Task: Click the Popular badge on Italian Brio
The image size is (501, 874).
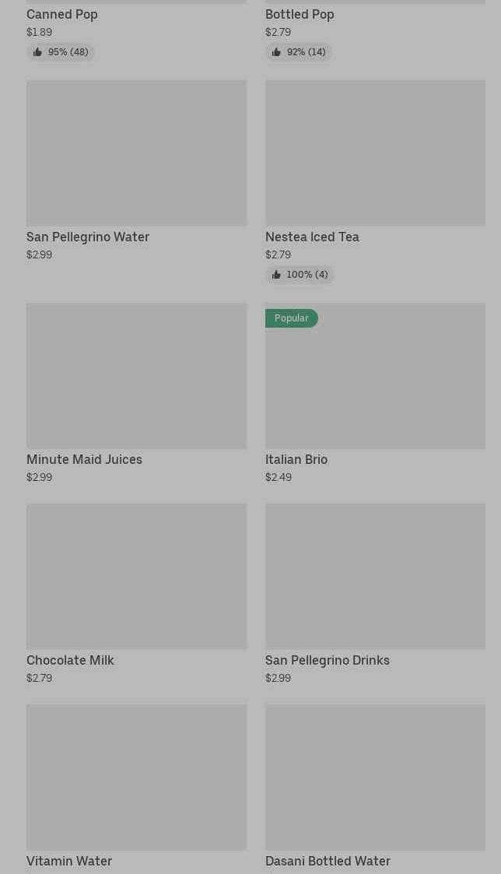Action: coord(292,318)
